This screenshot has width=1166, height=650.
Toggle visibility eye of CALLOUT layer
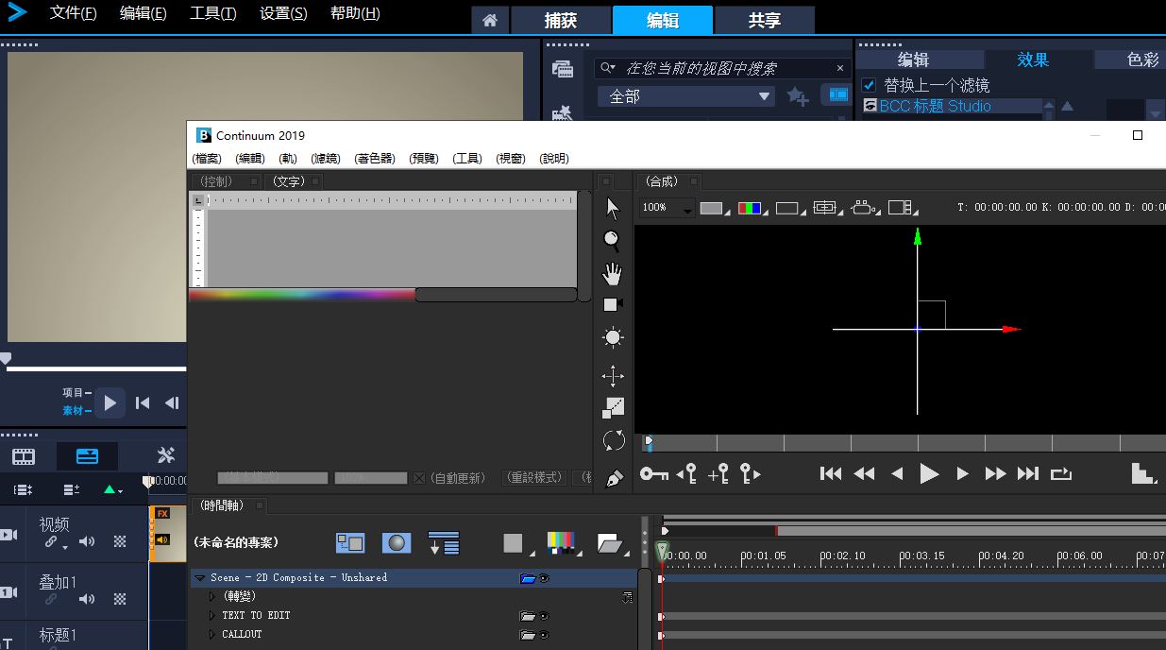[544, 635]
